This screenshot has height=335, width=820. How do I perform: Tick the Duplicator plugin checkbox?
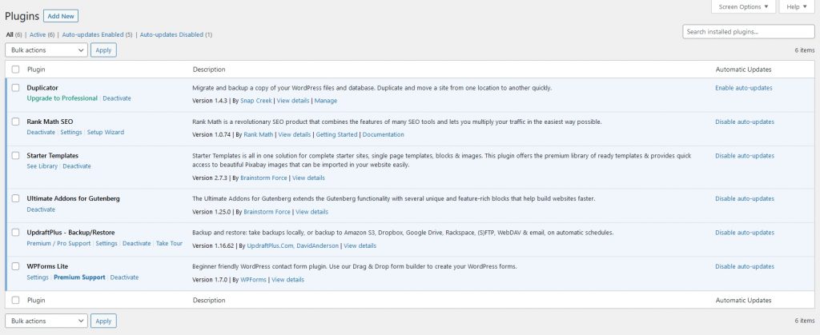(x=16, y=88)
